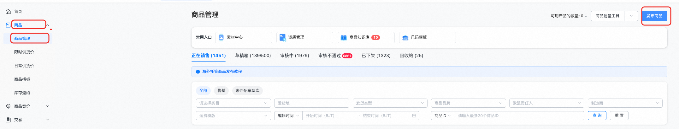Open the 请选择类目 dropdown
This screenshot has width=679, height=129.
(x=233, y=103)
